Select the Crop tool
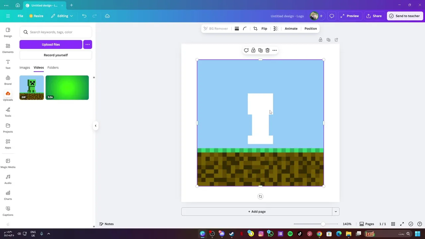Viewport: 425px width, 239px height. tap(255, 29)
